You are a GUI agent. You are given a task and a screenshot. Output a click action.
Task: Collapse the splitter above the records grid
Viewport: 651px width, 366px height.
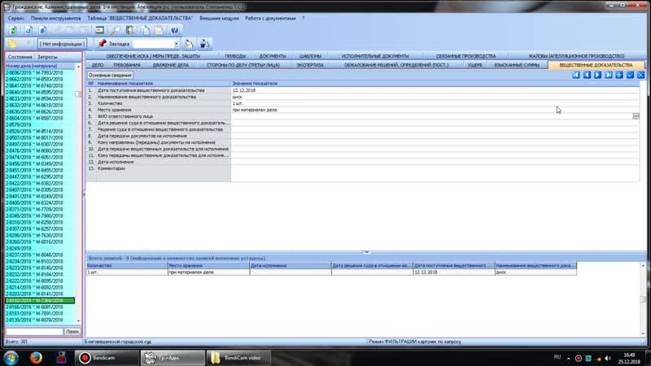point(366,252)
